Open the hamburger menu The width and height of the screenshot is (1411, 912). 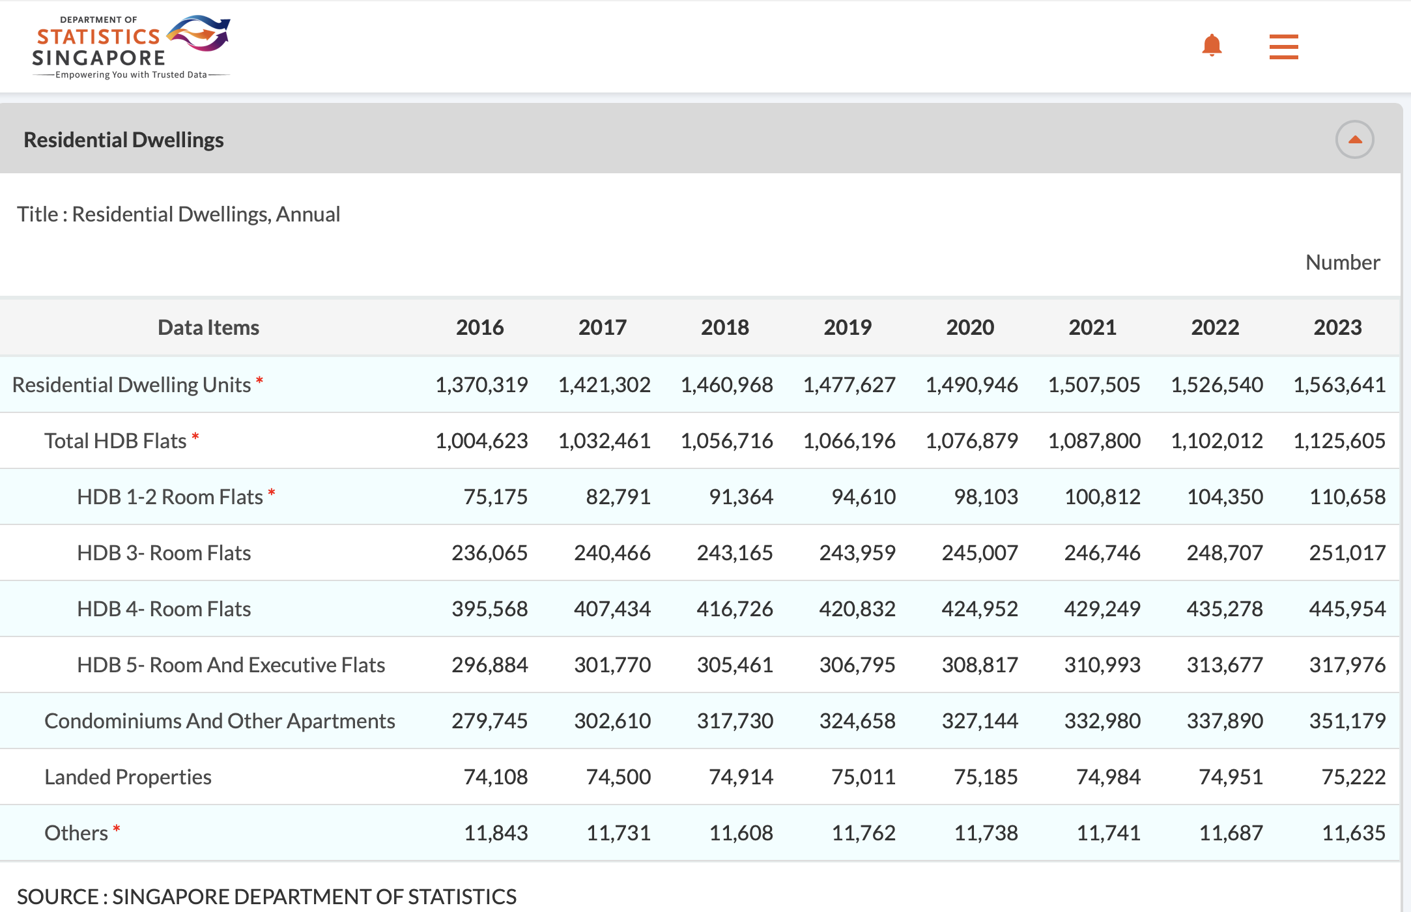[x=1283, y=47]
